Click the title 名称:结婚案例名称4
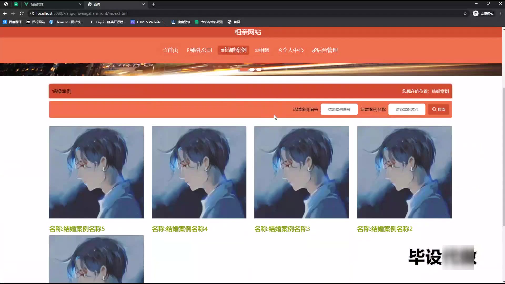Viewport: 505px width, 284px height. [x=180, y=229]
